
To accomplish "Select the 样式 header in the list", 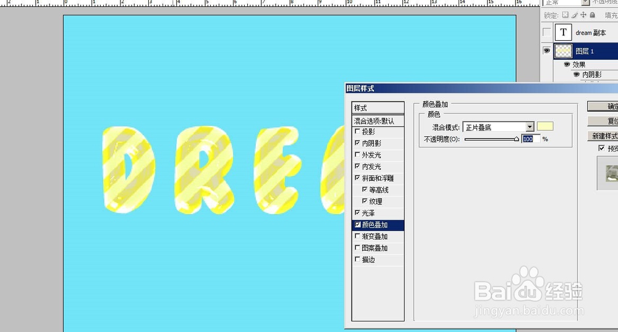I will (378, 108).
